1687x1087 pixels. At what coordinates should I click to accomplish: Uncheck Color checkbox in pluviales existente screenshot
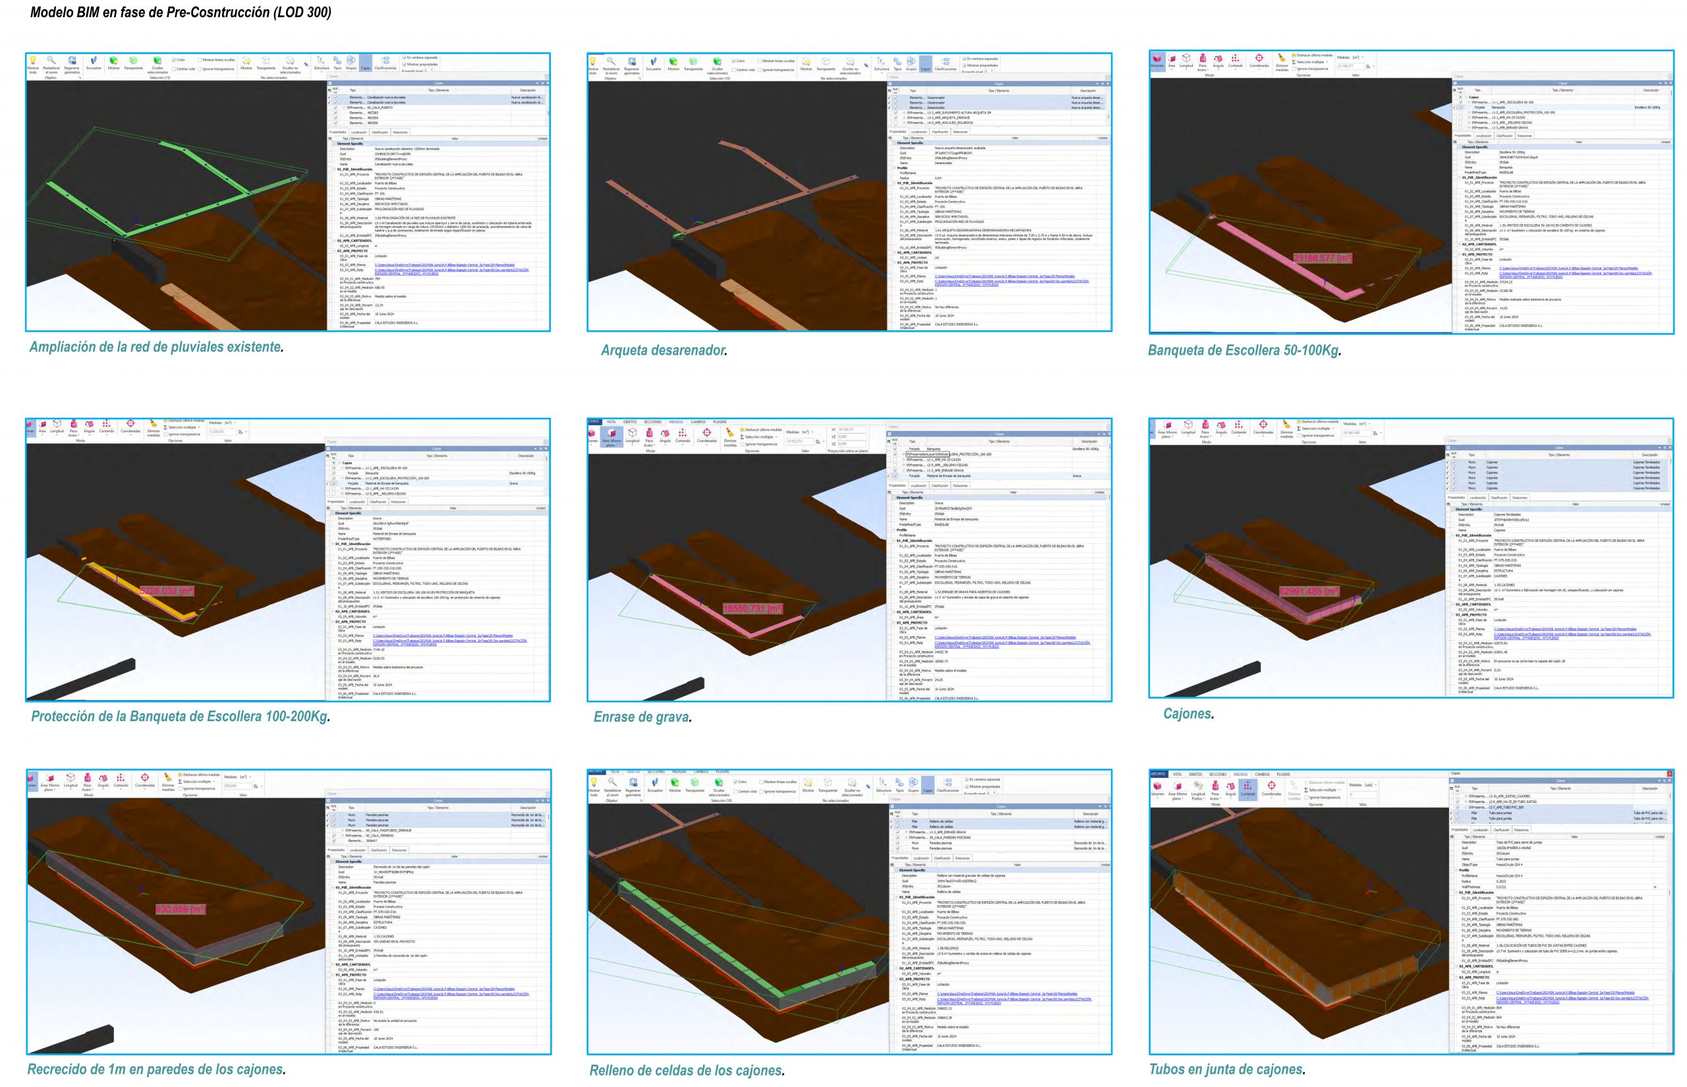click(173, 60)
